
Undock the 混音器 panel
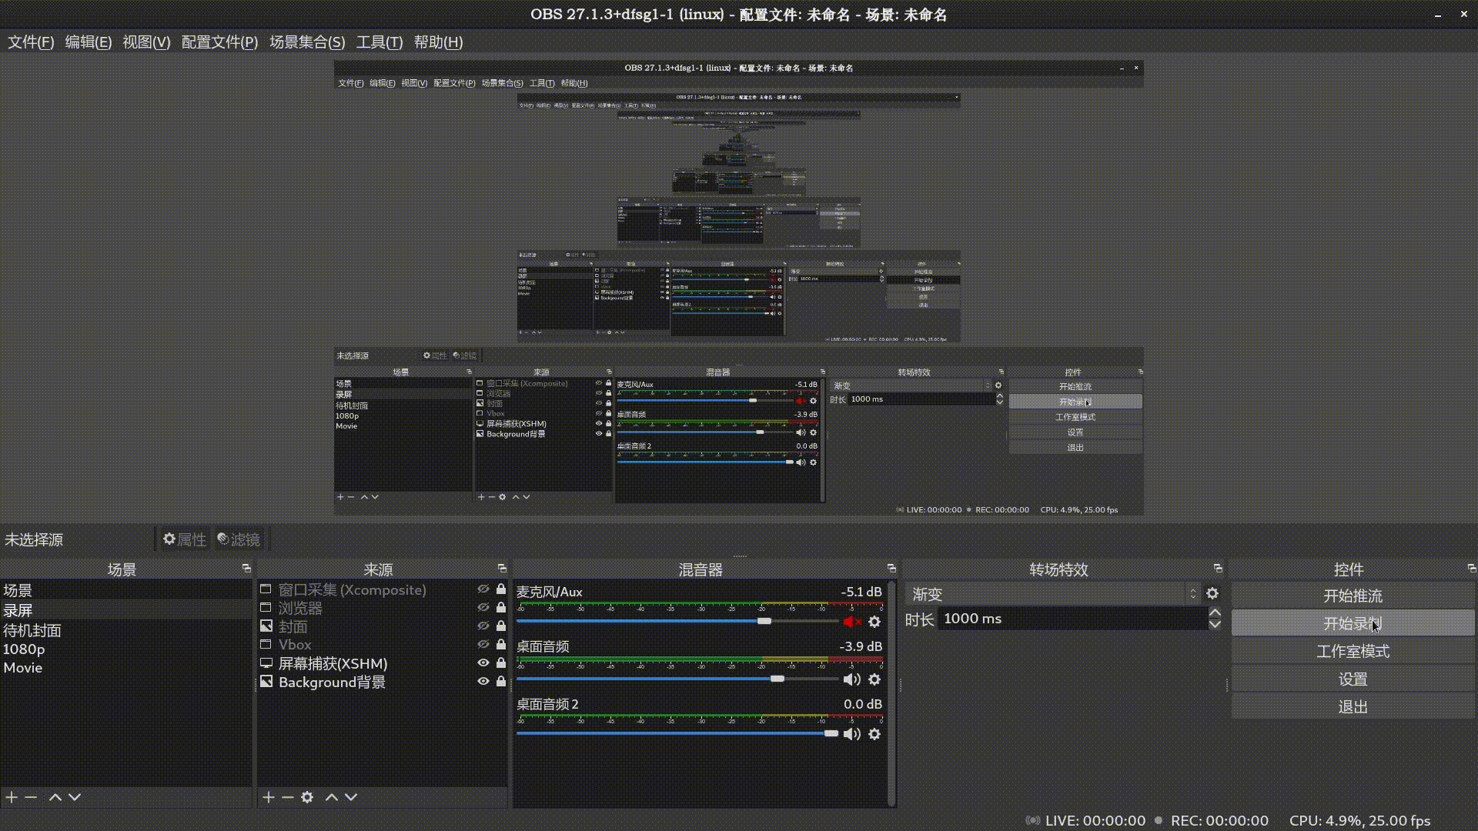[891, 569]
